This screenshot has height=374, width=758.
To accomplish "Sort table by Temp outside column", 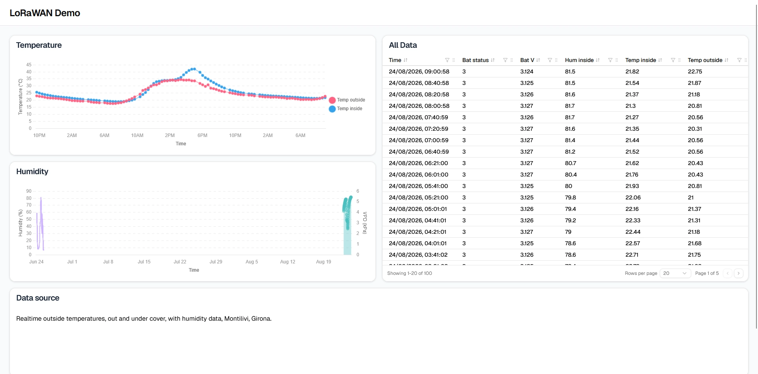I will point(726,60).
